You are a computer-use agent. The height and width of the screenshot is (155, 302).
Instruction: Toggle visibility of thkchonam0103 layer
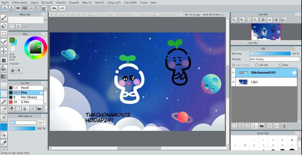tap(233, 72)
